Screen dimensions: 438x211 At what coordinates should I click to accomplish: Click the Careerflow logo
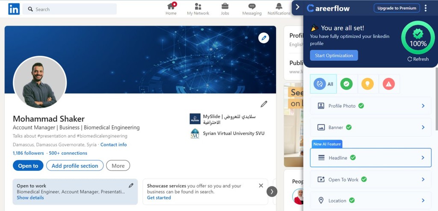[x=328, y=9]
